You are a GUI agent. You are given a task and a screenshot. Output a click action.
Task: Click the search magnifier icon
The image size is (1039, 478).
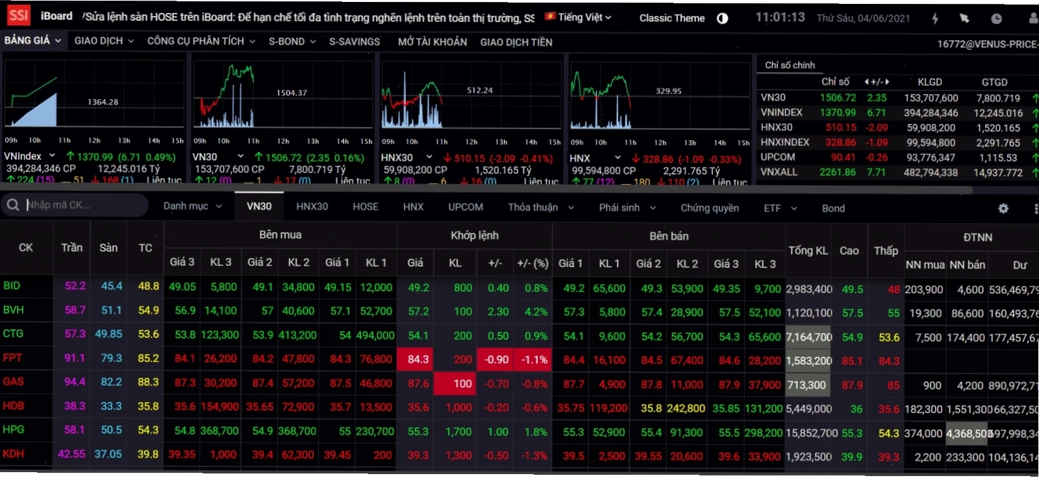click(13, 205)
